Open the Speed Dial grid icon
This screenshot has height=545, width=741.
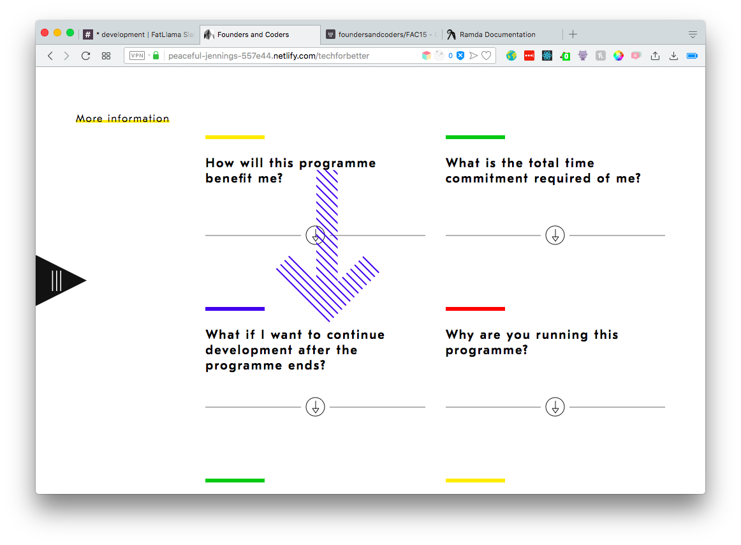[106, 56]
